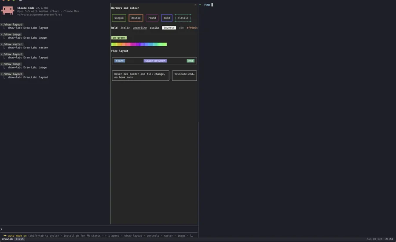Click the 21:51 clock in status bar
Viewport: 396px width, 242px height.
point(389,239)
